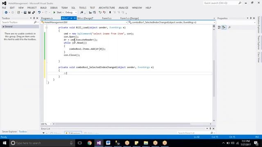Pin the Properties panel with auto-hide icon
Screen dimensions: 262x147
pyautogui.click(x=251, y=18)
